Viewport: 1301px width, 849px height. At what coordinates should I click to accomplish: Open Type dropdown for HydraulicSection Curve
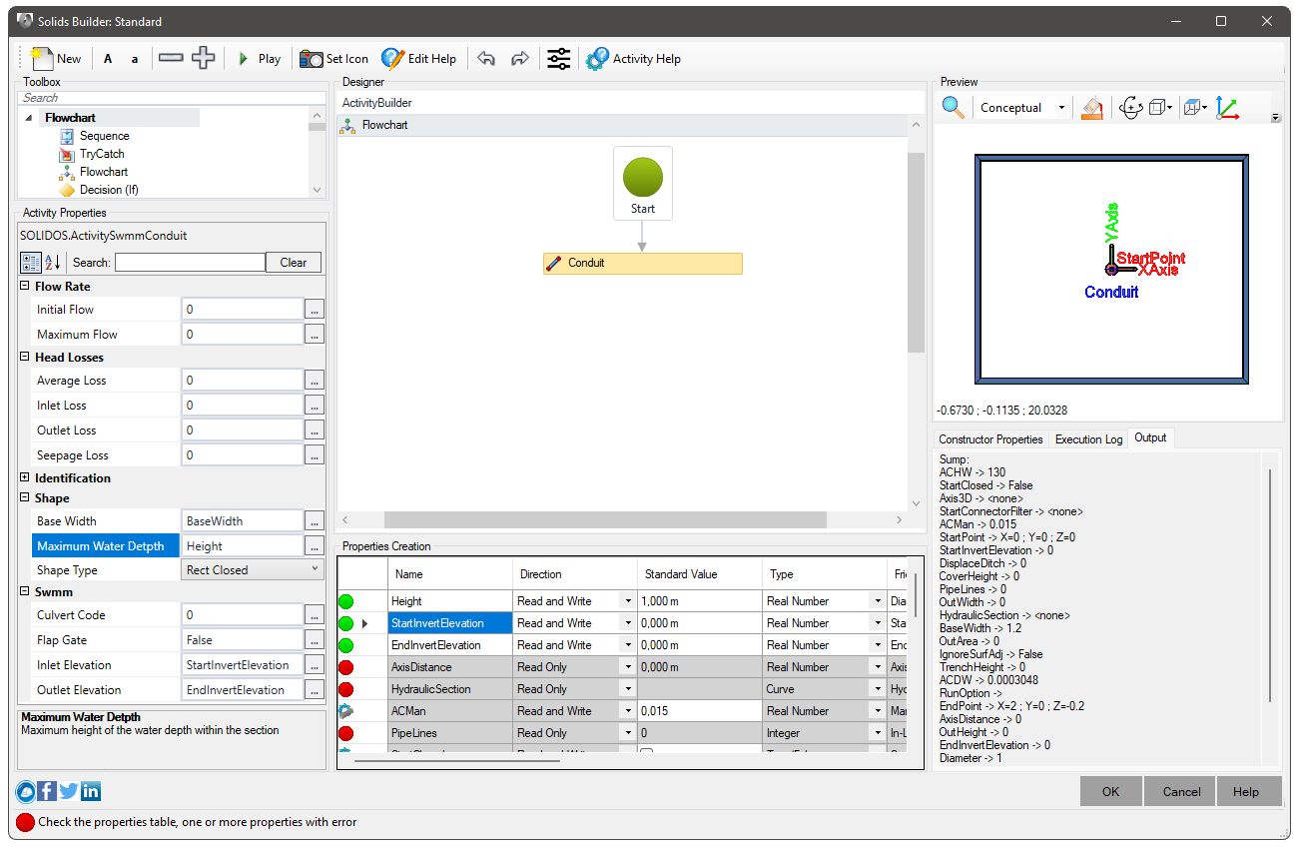878,689
